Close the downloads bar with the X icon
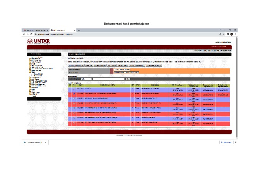Image resolution: width=253 pixels, height=179 pixels. (236, 142)
